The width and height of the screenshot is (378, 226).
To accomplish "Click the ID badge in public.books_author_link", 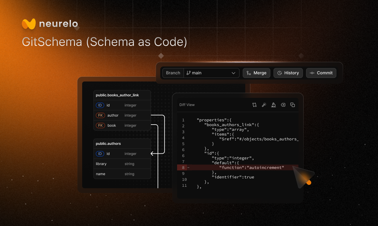I will point(100,105).
